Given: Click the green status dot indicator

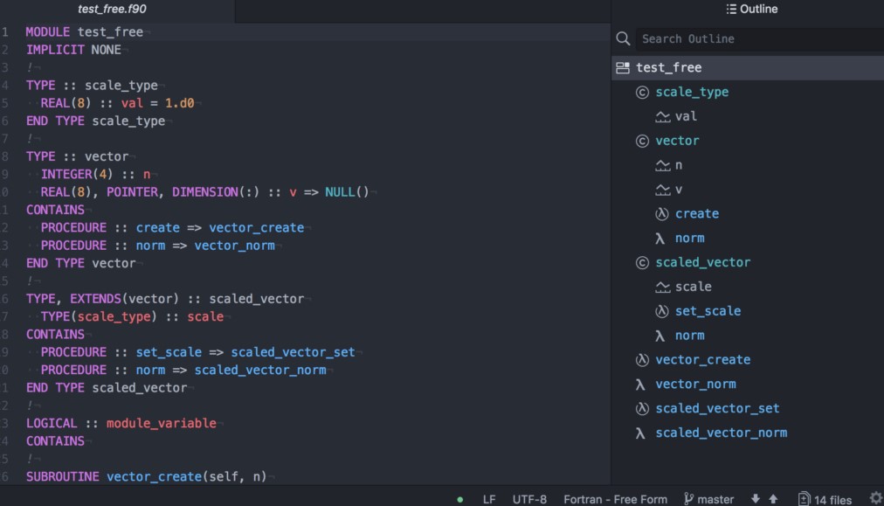Looking at the screenshot, I should (x=460, y=500).
